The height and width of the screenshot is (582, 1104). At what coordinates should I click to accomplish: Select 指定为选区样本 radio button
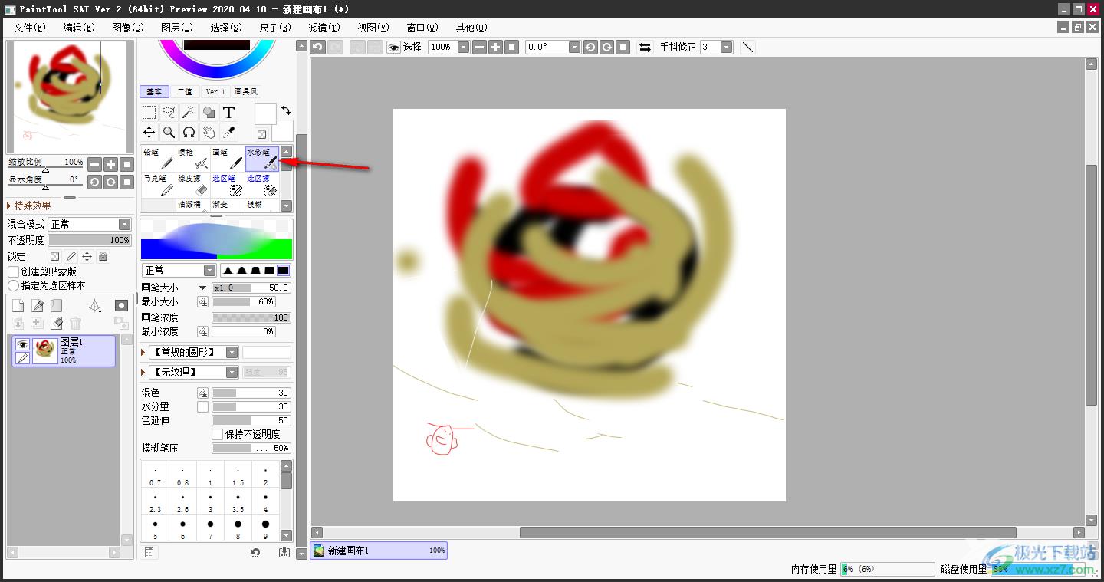(13, 285)
